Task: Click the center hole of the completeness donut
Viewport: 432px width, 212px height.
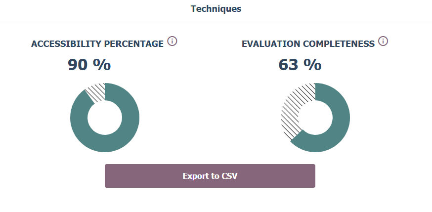Action: pyautogui.click(x=315, y=118)
